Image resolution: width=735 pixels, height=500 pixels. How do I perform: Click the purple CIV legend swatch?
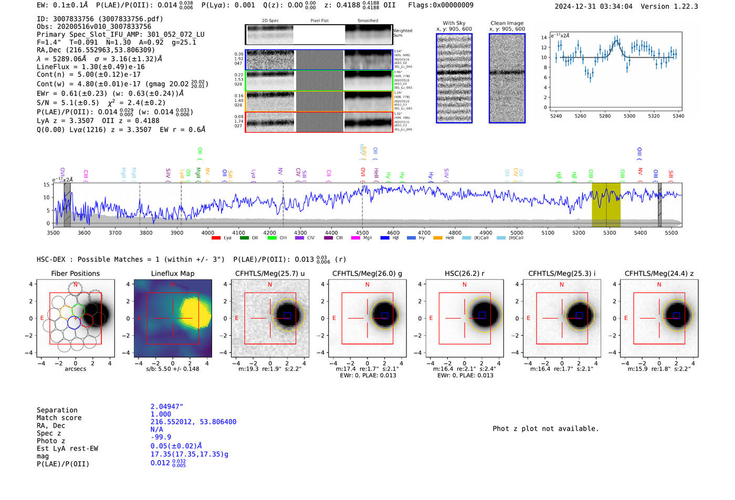299,238
